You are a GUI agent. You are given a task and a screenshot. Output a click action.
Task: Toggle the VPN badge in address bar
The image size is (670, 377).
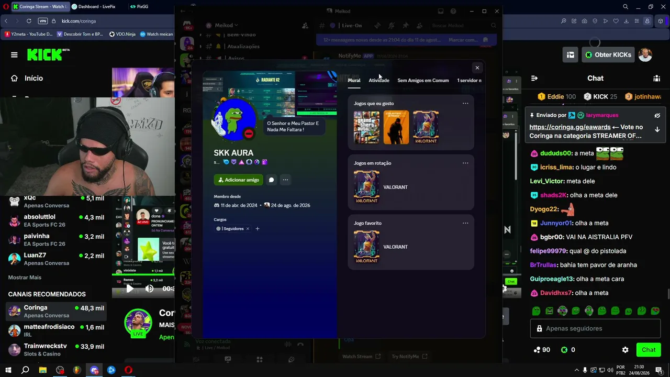[x=43, y=21]
